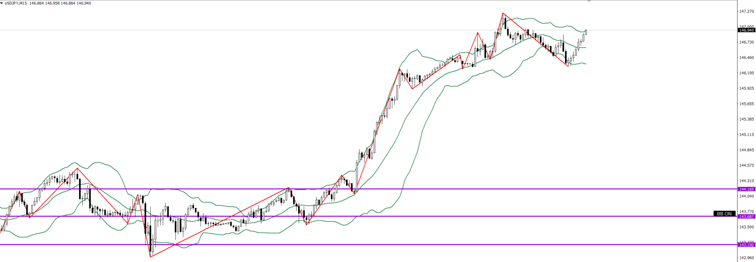756x262 pixels.
Task: Click the 144.575 price scale label
Action: 746,165
